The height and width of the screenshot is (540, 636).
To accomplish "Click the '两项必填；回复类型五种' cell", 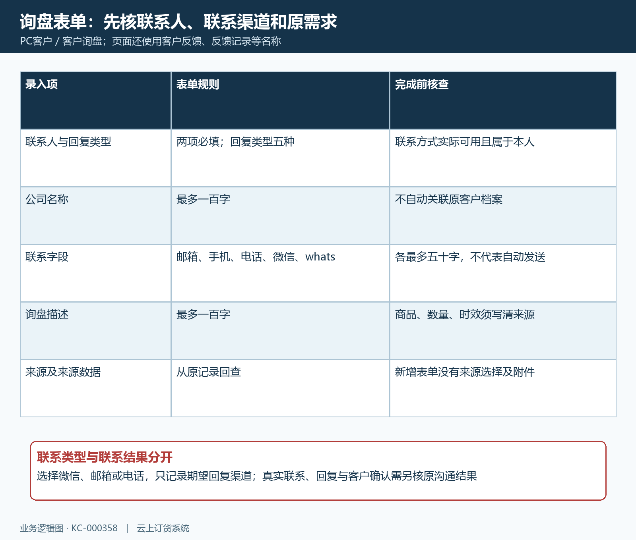I will pos(280,158).
